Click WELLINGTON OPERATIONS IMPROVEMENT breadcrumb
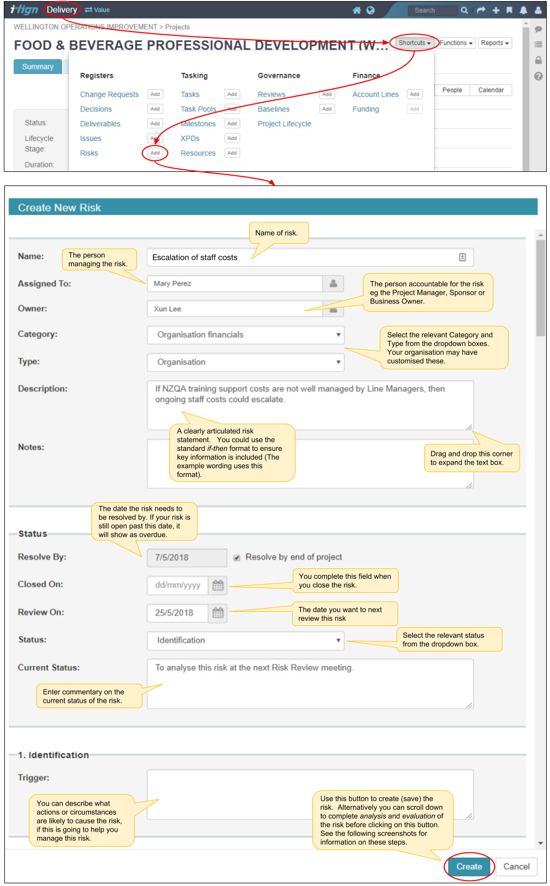Viewport: 550px width, 886px height. (85, 27)
